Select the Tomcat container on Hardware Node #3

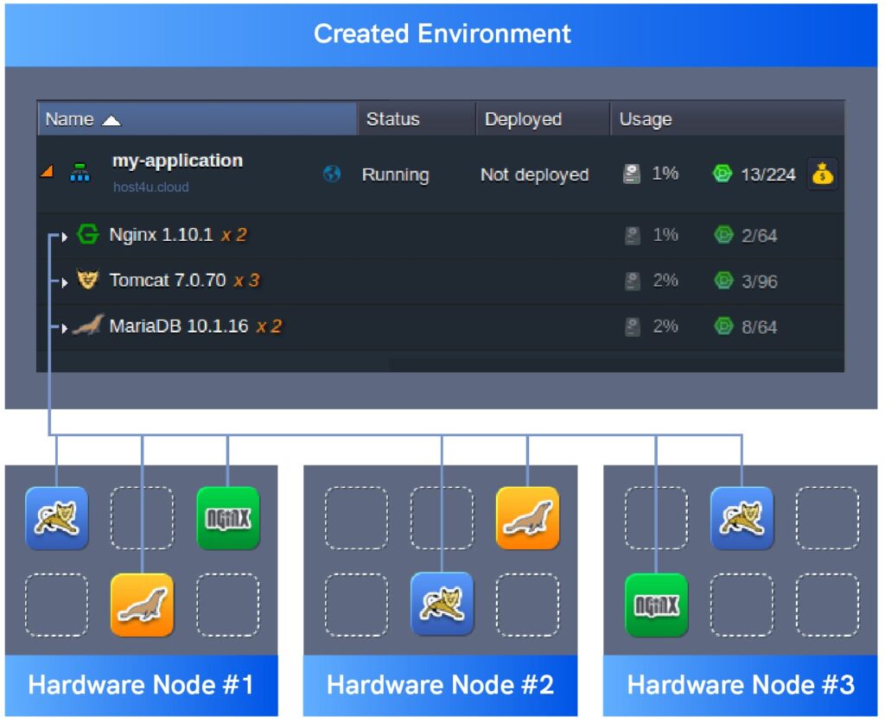point(742,518)
